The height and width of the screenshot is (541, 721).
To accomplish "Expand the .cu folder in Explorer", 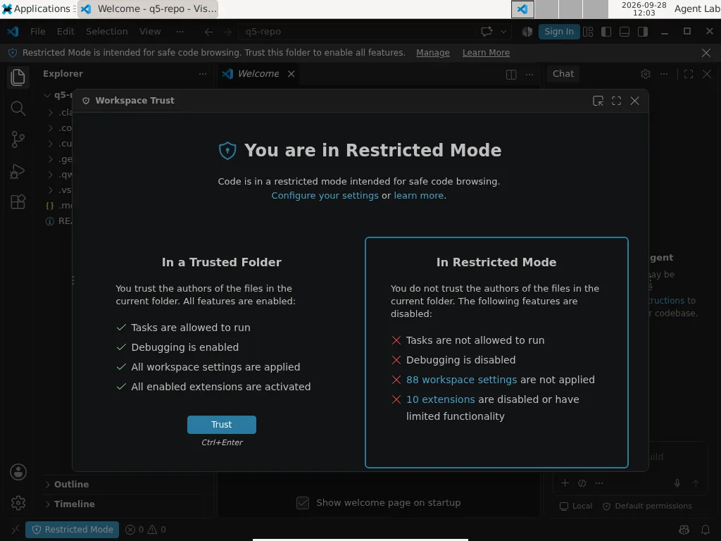I will tap(51, 144).
